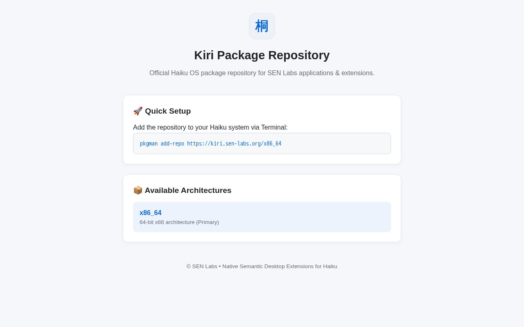Viewport: 524px width, 327px height.
Task: Click the rocket emoji beside Quick Setup
Action: 138,111
